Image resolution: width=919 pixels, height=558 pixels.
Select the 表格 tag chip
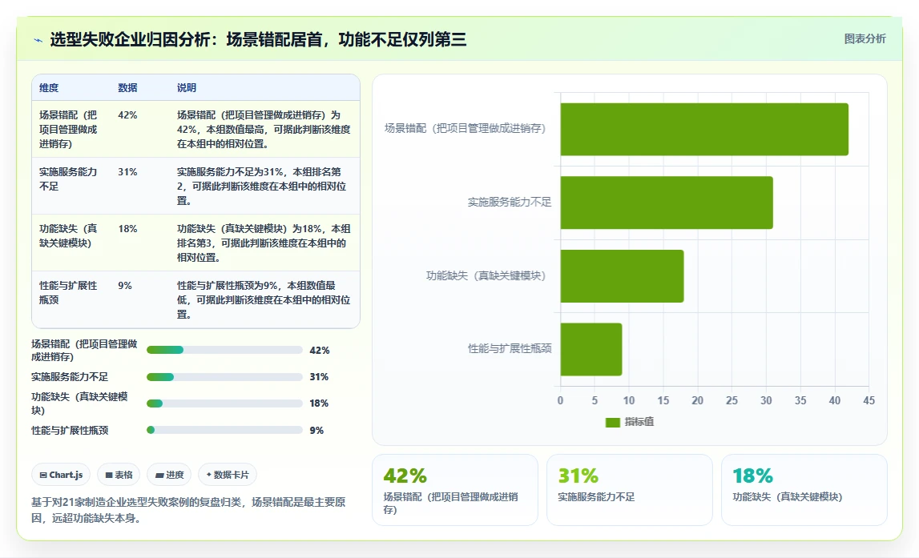point(119,475)
